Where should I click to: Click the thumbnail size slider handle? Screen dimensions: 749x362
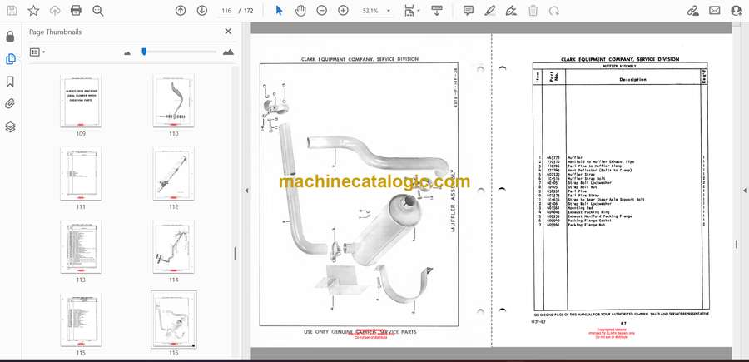(x=144, y=51)
